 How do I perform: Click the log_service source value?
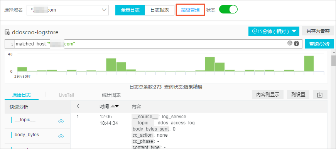[x=174, y=117]
